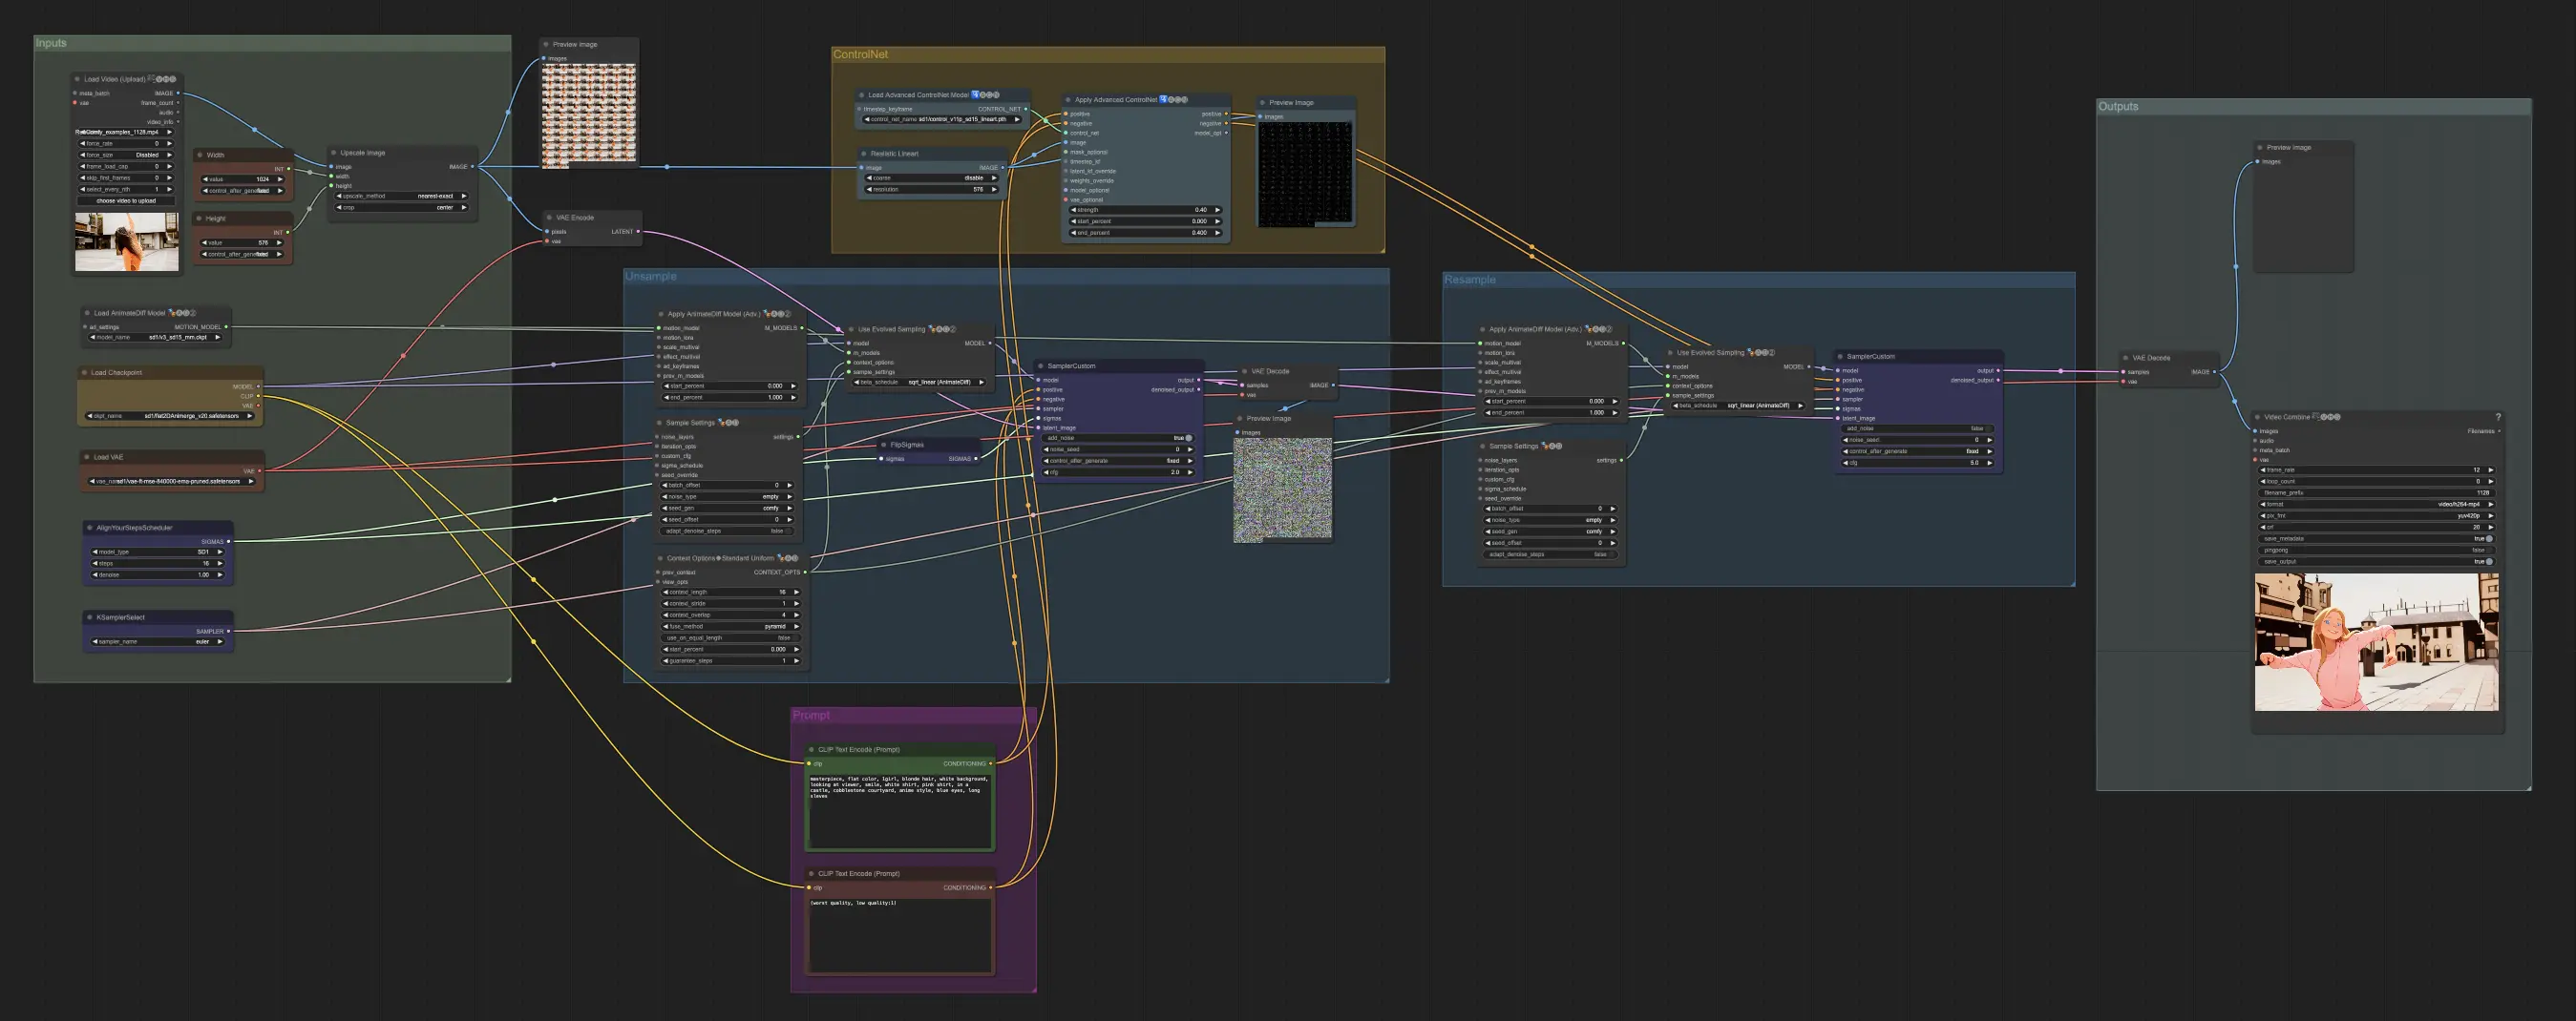2576x1021 pixels.
Task: Collapse the Unsample SamplerCustom node dot
Action: tap(1041, 365)
